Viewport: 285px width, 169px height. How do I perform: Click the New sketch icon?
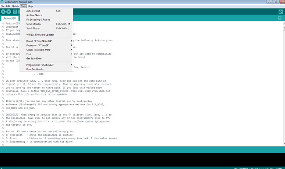(15, 12)
